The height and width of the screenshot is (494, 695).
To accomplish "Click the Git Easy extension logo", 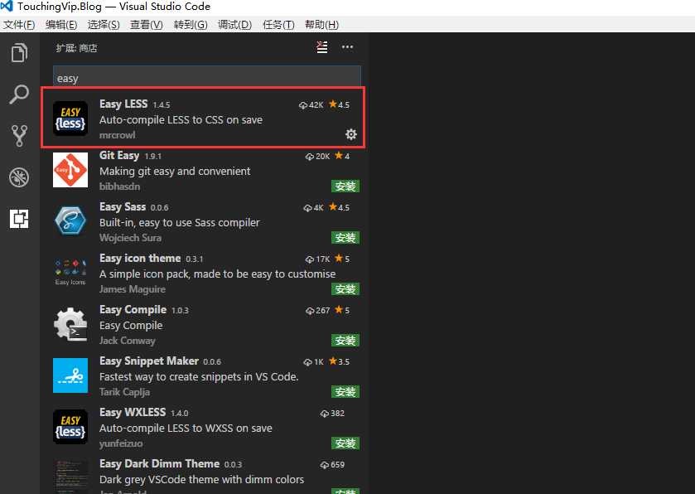I will 70,170.
